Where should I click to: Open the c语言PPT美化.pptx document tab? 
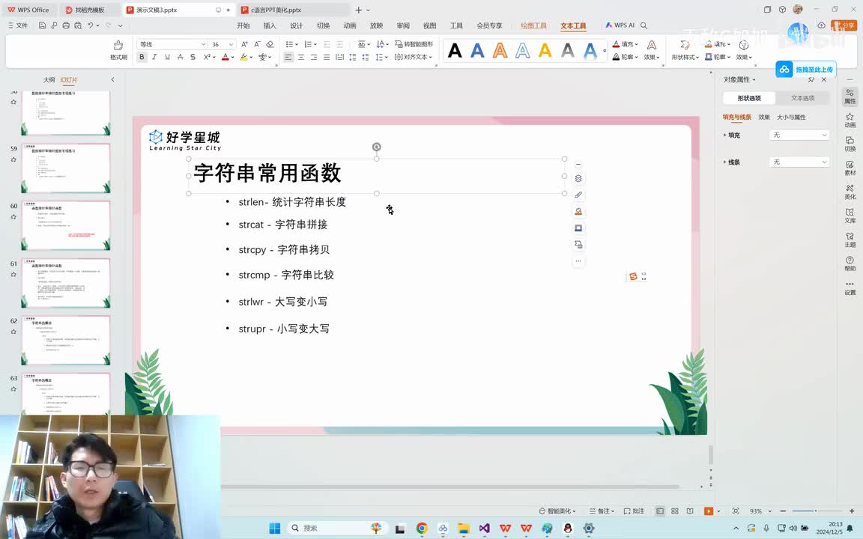[x=293, y=10]
